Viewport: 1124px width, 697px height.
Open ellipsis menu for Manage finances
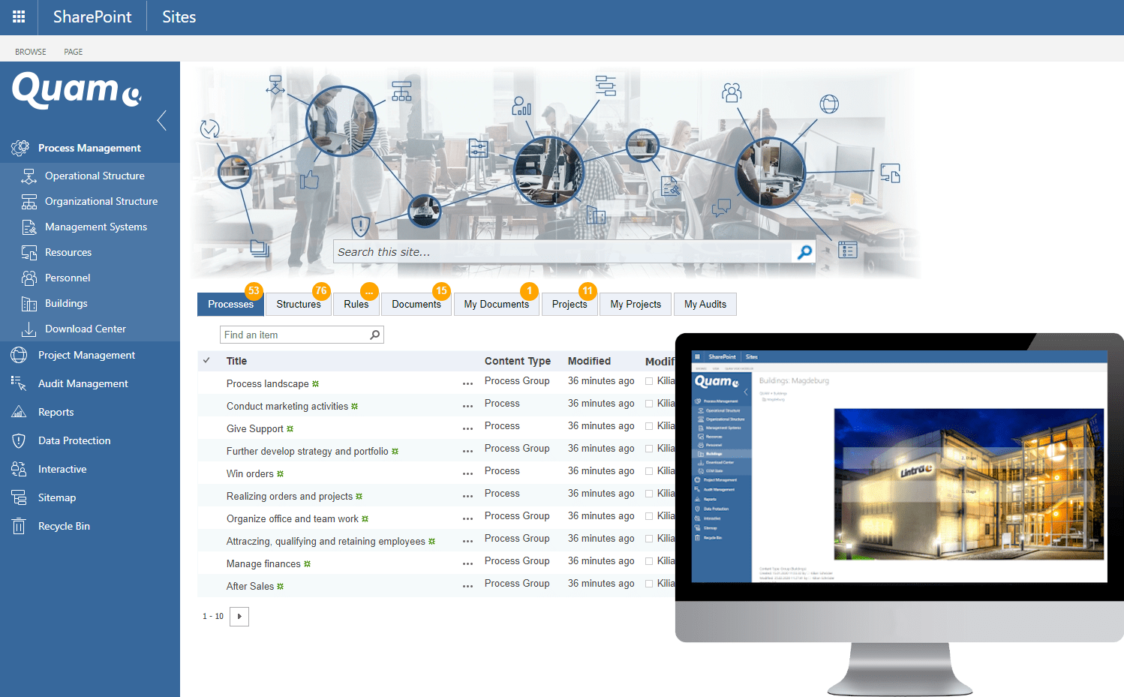pos(467,563)
